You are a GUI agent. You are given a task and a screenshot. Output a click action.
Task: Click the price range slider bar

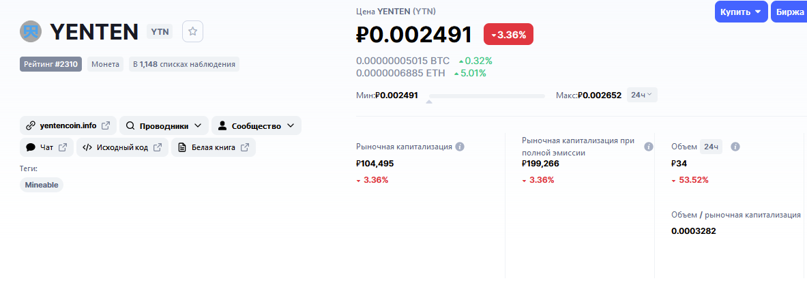pos(487,95)
